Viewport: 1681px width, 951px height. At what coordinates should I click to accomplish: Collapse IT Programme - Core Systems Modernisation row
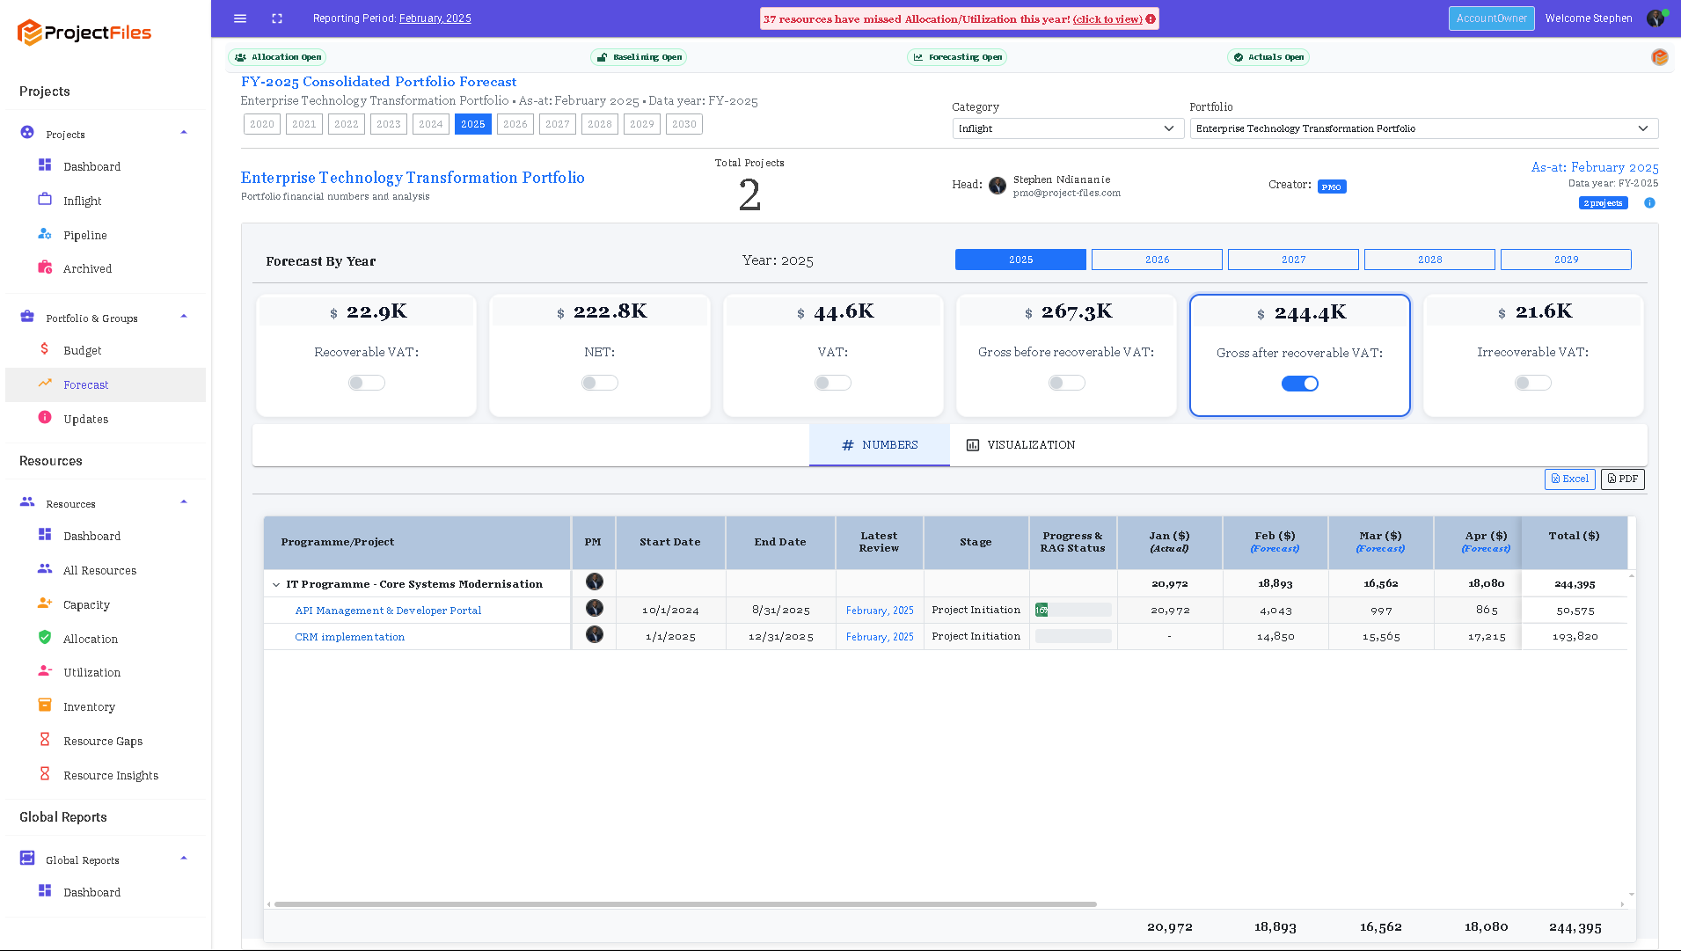(x=276, y=584)
